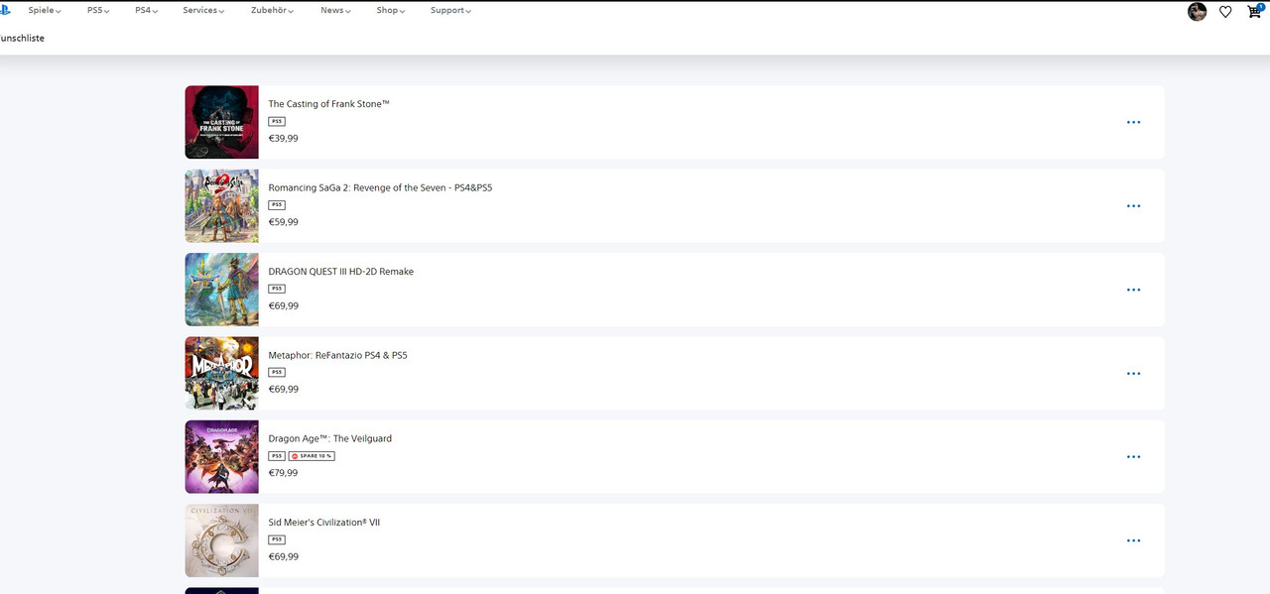
Task: Expand the Support menu
Action: coord(450,10)
